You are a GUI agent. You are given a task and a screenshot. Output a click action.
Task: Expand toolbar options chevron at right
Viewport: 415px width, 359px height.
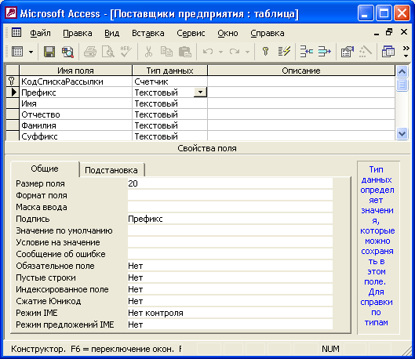click(406, 52)
